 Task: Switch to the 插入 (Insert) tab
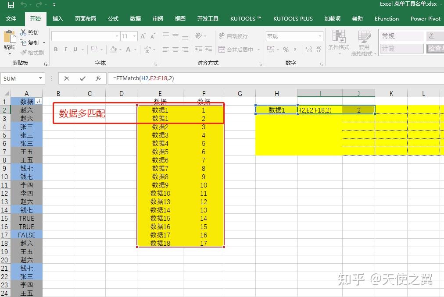57,19
